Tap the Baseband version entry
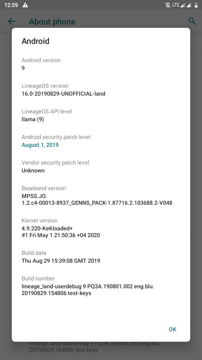Viewport: 202px width, 360px height. [x=101, y=195]
